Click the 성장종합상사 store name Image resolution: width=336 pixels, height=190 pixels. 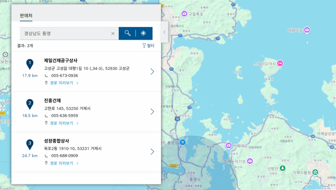coord(56,141)
